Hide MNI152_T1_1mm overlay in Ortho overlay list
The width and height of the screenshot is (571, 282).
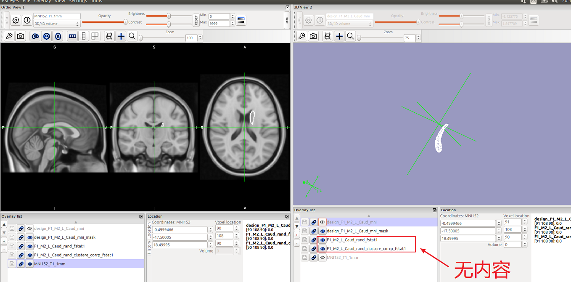[x=30, y=264]
